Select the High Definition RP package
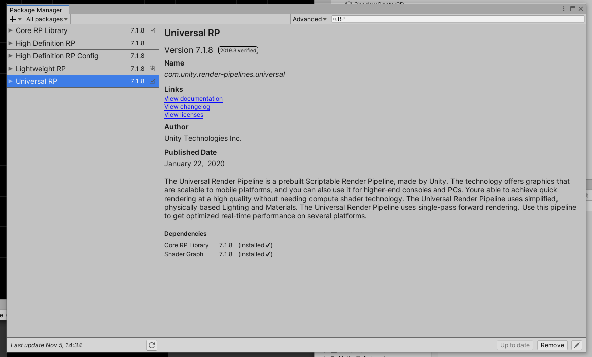Viewport: 592px width, 357px height. pos(83,43)
